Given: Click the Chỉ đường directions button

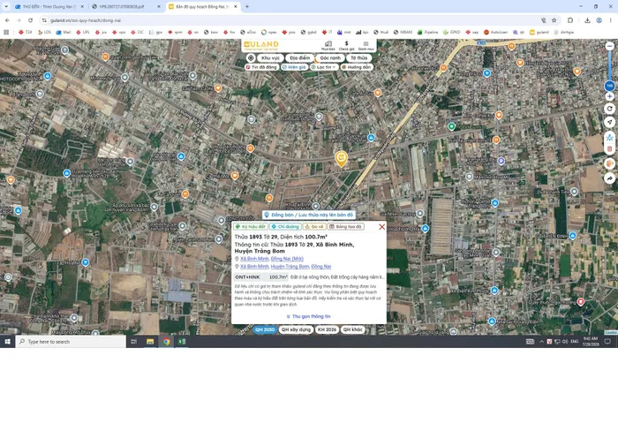Looking at the screenshot, I should point(285,227).
